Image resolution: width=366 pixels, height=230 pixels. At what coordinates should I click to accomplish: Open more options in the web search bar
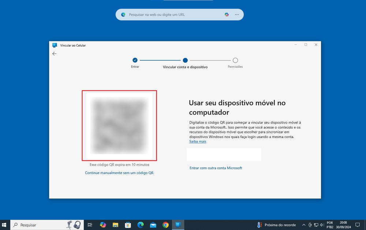[237, 15]
